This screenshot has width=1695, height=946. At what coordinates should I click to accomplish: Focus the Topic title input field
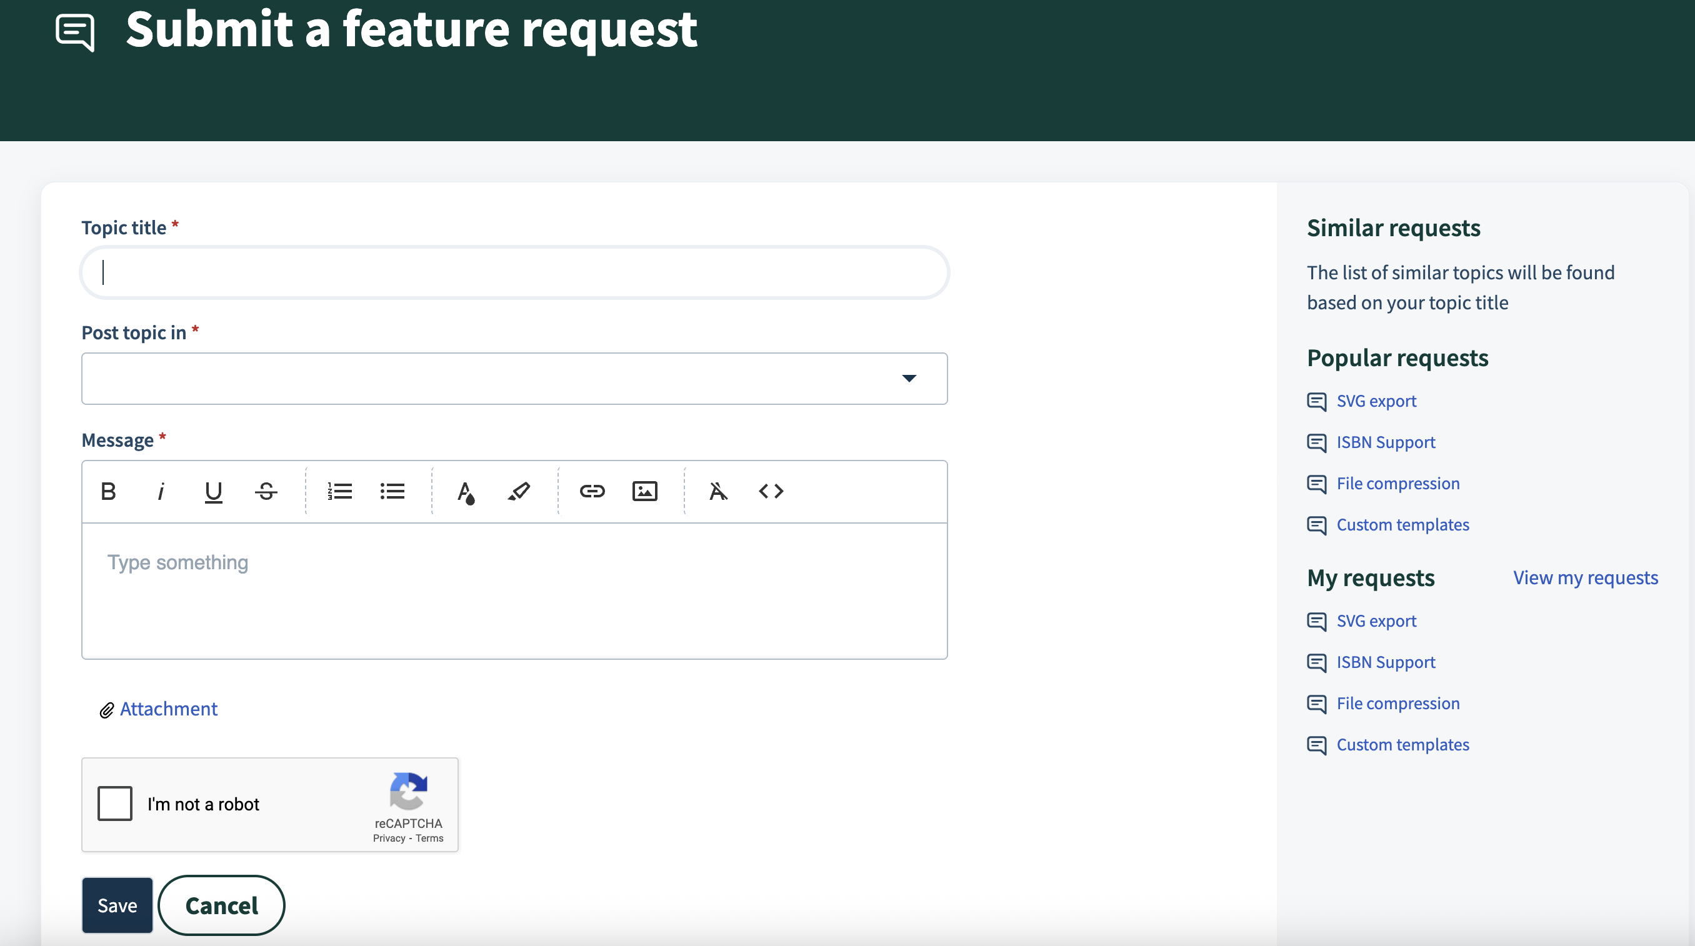(514, 272)
